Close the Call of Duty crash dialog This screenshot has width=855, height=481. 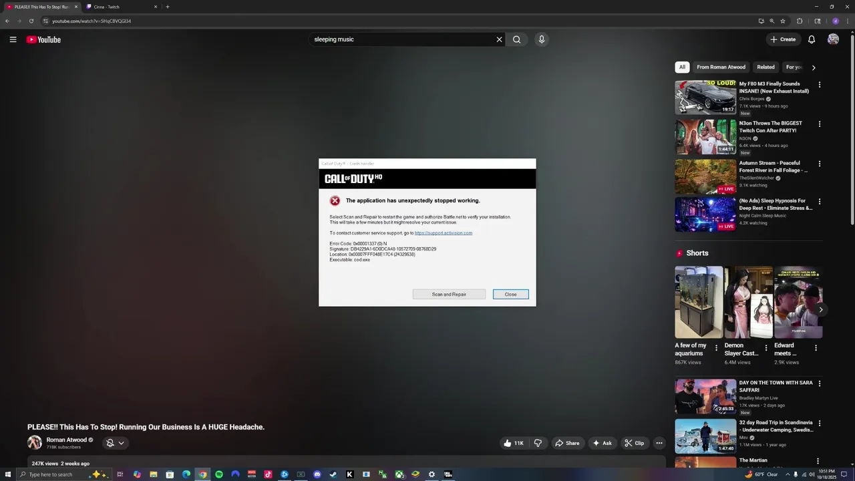(510, 295)
